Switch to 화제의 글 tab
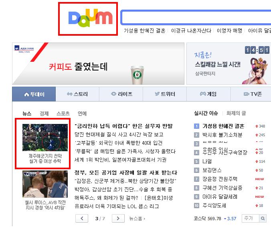This screenshot has height=227, width=271. [x=236, y=113]
